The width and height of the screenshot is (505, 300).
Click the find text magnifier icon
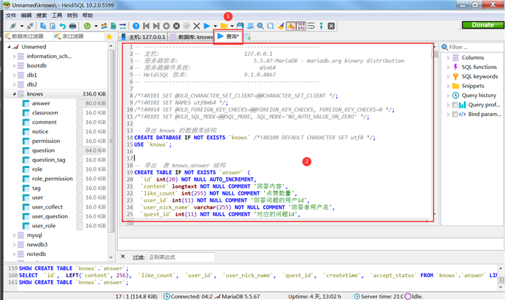tap(261, 26)
